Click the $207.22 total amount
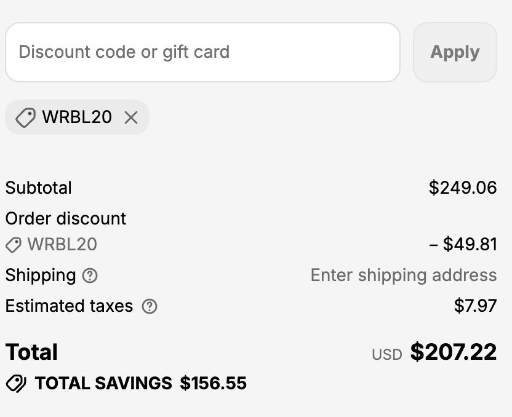Screen dimensions: 512x417 tap(454, 352)
